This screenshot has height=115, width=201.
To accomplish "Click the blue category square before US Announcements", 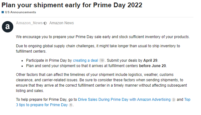I will pos(3,12).
